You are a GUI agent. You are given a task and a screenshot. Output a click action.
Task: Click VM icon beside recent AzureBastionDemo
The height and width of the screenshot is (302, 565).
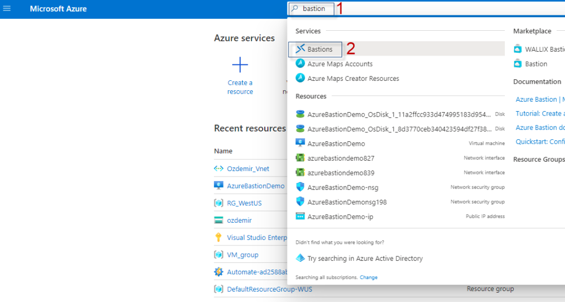[218, 185]
